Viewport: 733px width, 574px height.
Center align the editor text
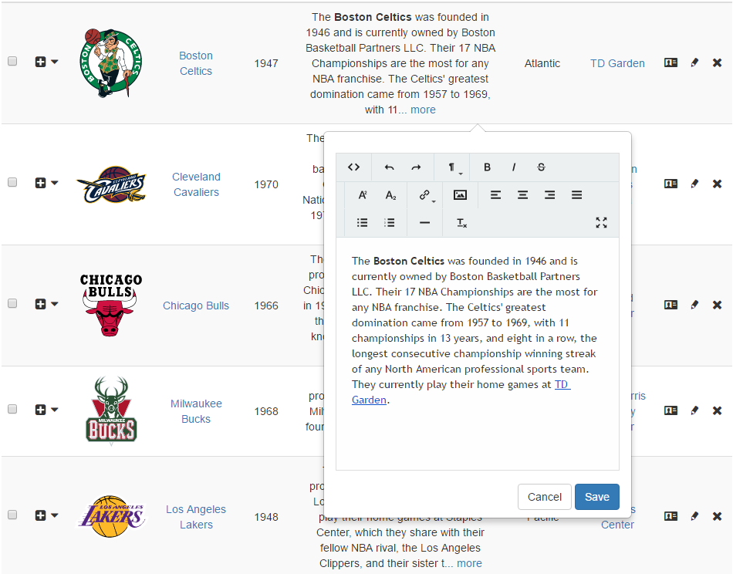[522, 195]
